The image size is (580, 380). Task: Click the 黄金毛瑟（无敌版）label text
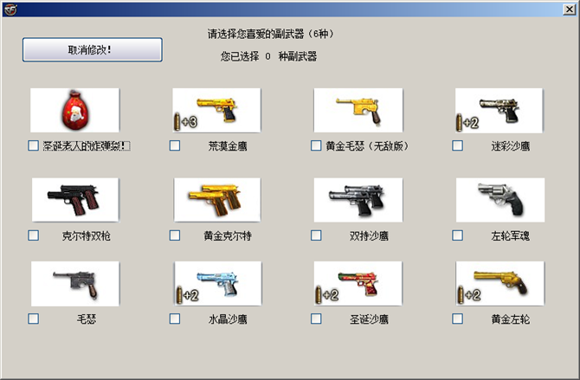367,146
